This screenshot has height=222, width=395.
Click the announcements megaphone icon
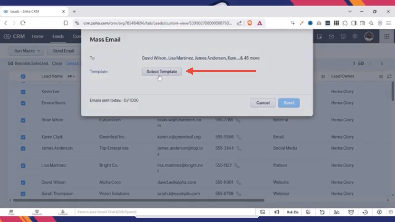pyautogui.click(x=277, y=212)
